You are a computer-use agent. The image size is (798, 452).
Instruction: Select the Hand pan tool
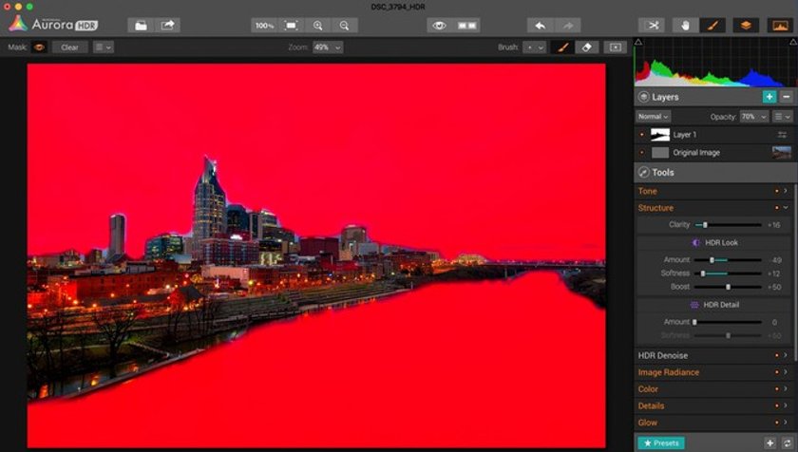[x=685, y=26]
